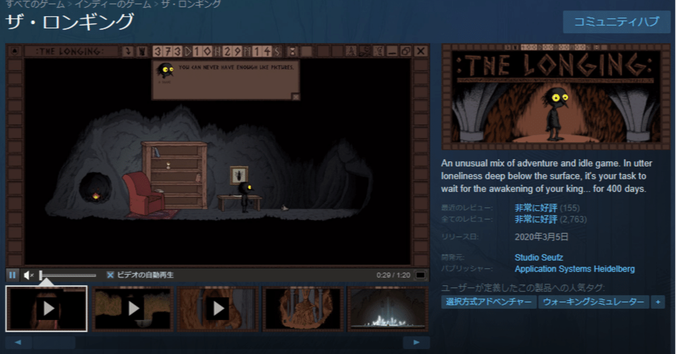Select the 選択方式アドベンチャー tag
The height and width of the screenshot is (354, 676).
click(489, 302)
